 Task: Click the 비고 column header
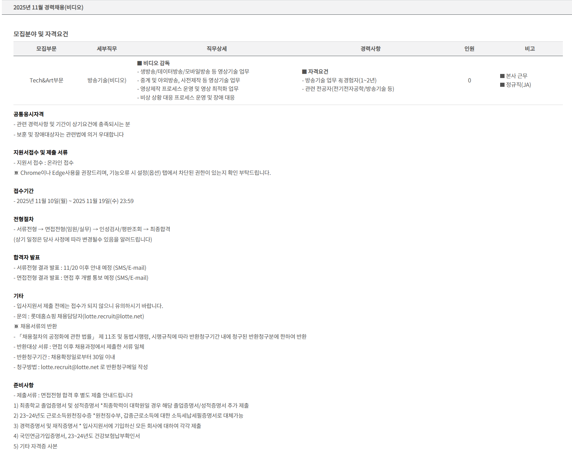click(x=530, y=49)
